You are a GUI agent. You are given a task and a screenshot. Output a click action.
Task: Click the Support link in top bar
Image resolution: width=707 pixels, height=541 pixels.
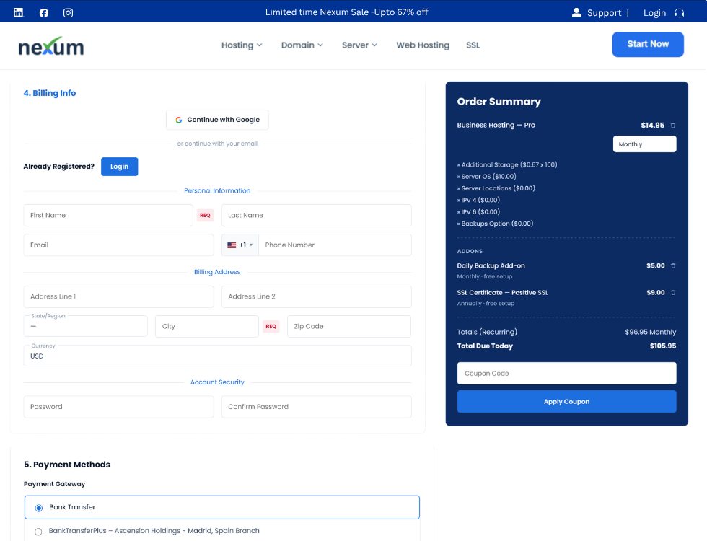(605, 13)
